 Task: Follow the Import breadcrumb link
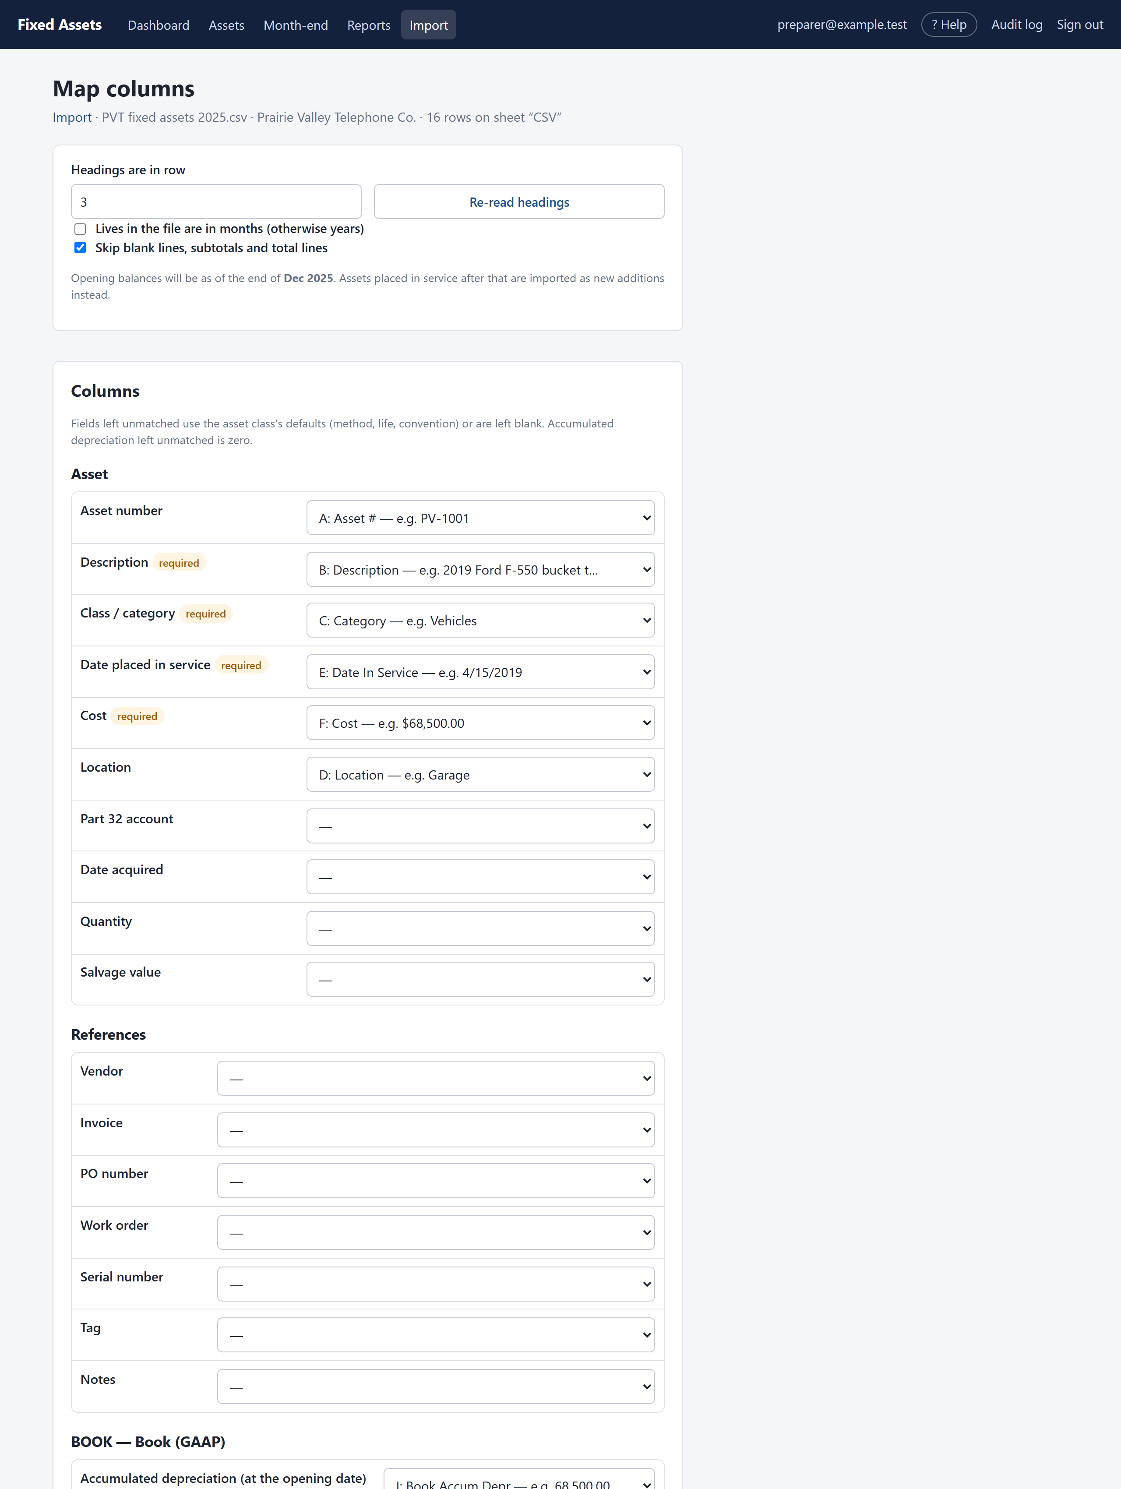coord(72,117)
